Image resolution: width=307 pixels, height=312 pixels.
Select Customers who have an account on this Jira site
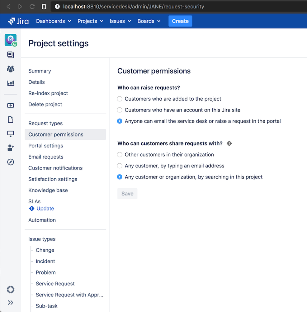point(120,110)
